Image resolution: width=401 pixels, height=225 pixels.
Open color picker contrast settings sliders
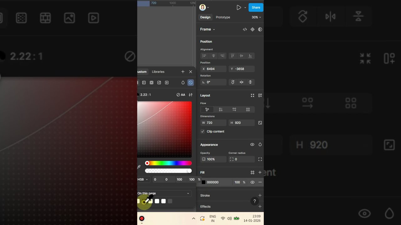pyautogui.click(x=190, y=95)
